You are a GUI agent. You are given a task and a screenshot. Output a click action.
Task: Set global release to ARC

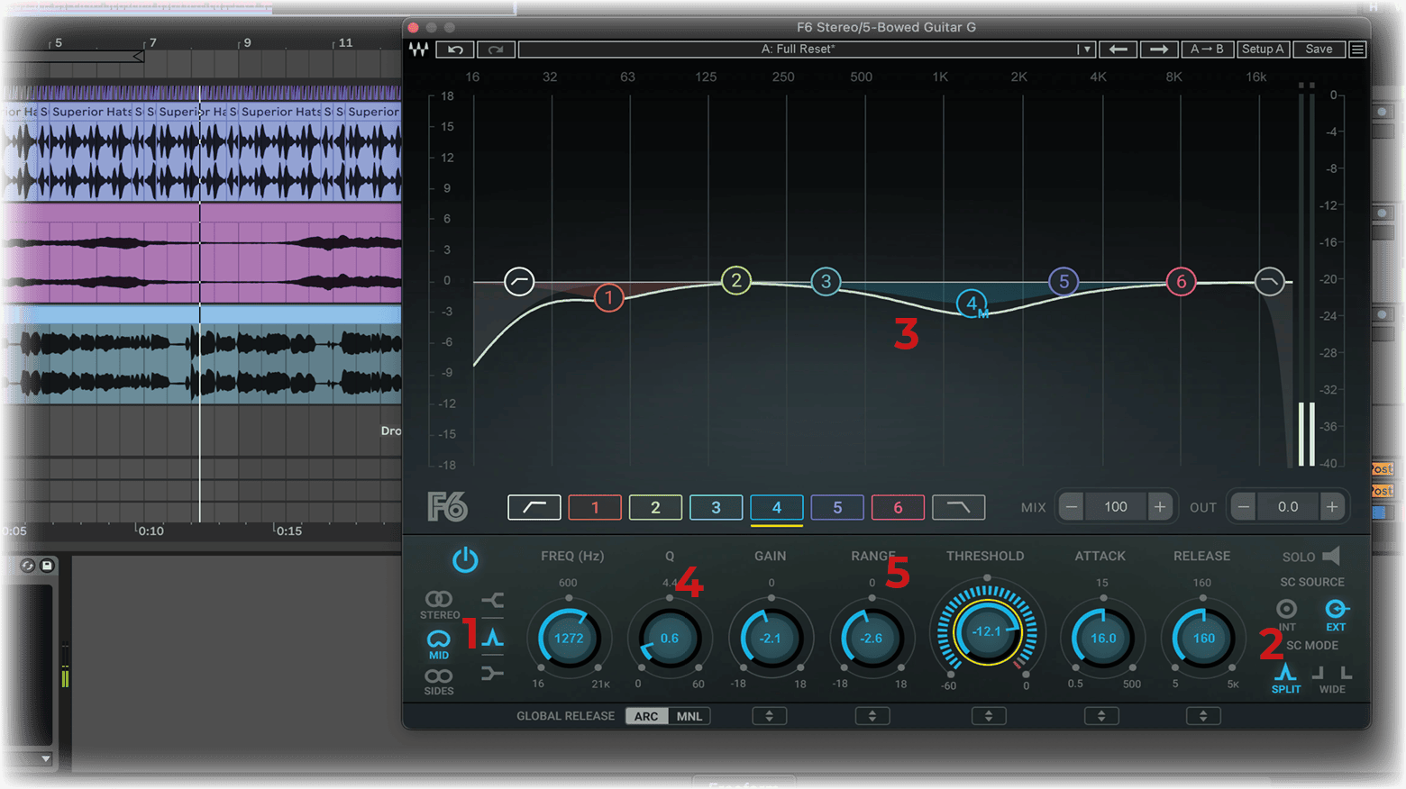pos(646,716)
